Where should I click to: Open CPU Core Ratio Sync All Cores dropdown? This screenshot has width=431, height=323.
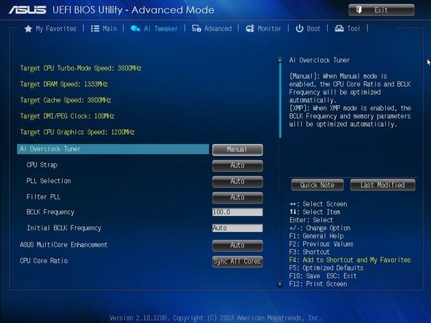click(x=237, y=262)
